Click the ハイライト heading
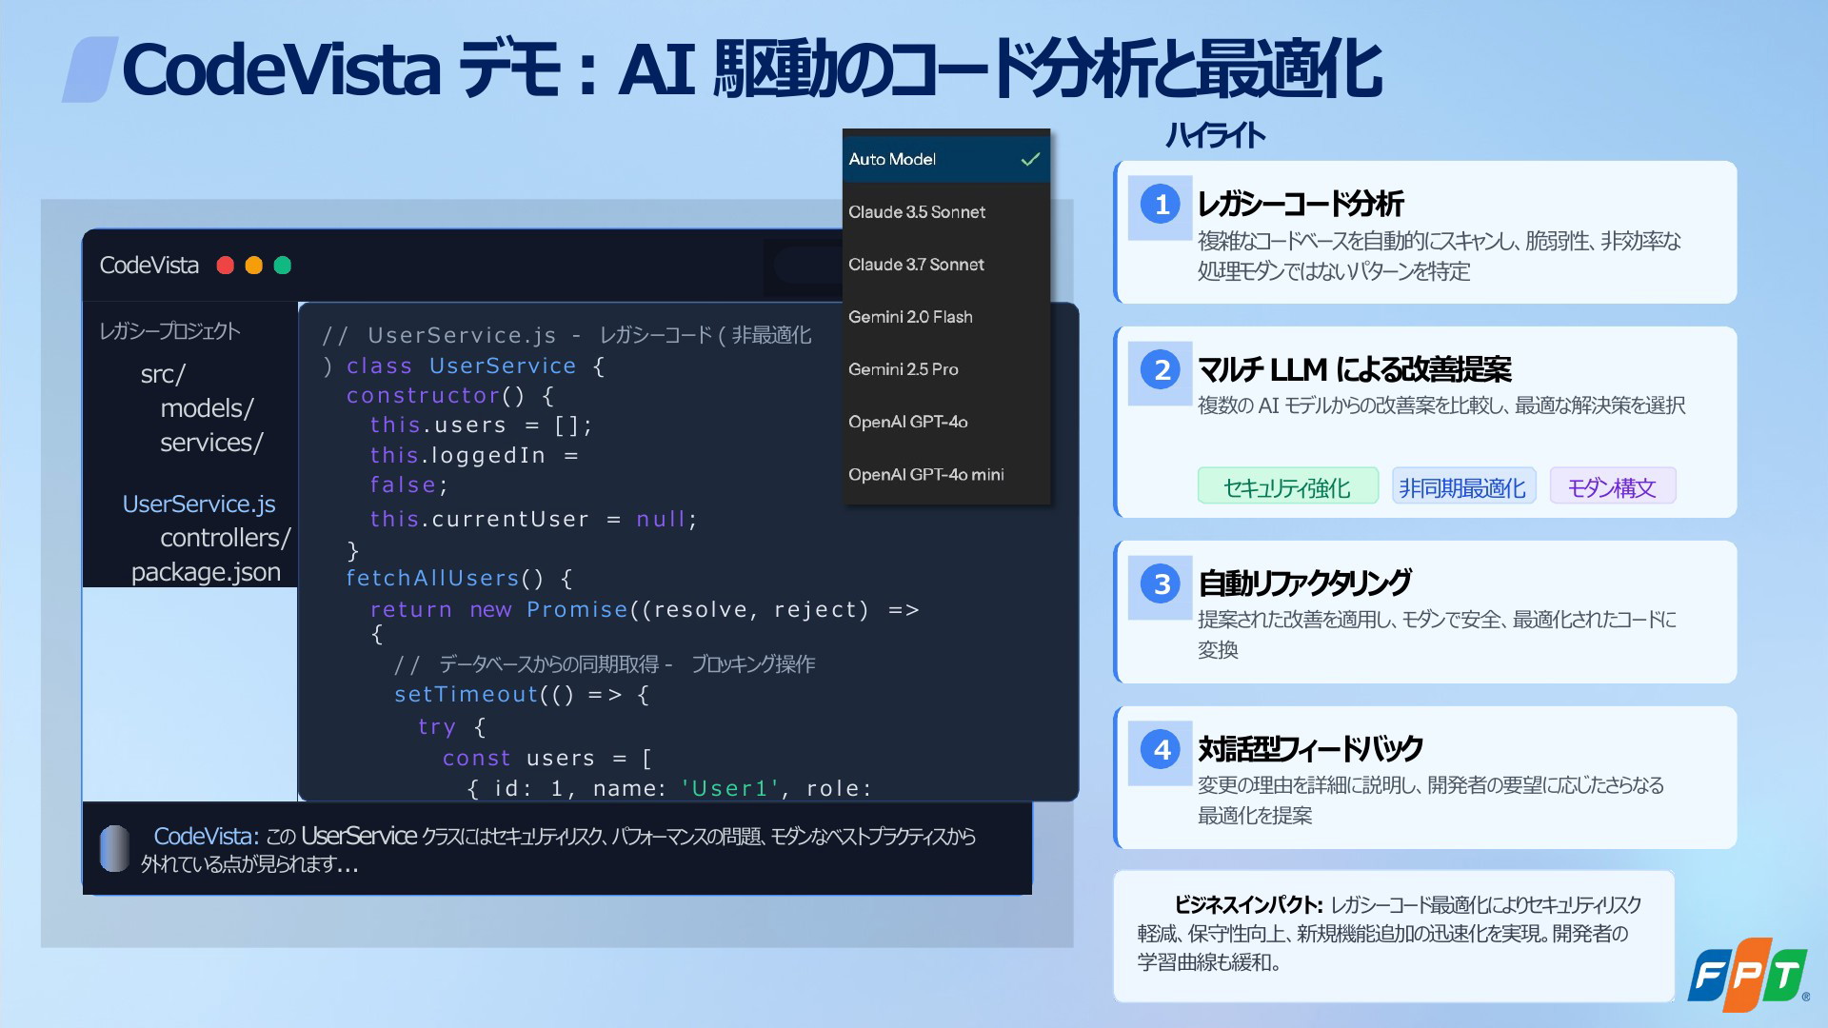1828x1028 pixels. point(1216,136)
